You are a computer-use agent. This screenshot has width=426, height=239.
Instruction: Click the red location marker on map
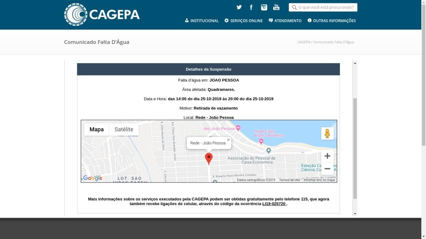click(209, 159)
